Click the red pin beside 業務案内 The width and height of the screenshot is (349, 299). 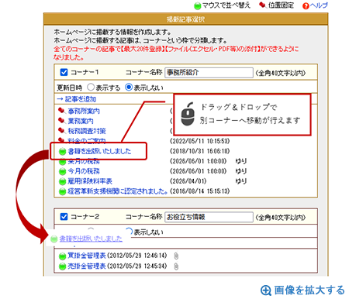point(61,121)
